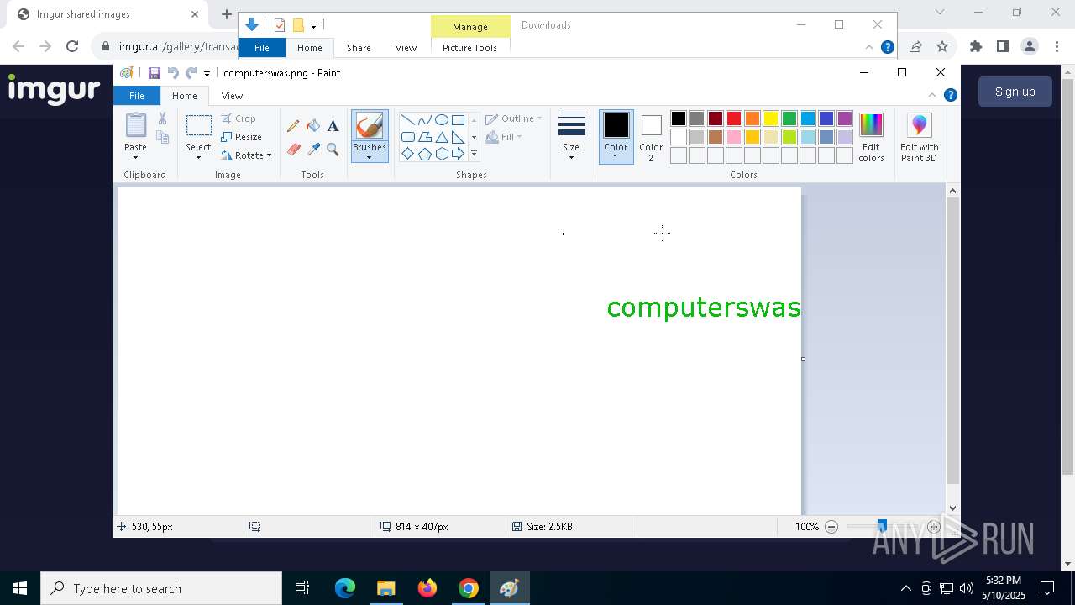
Task: Click the Paste clipboard icon
Action: pyautogui.click(x=135, y=125)
